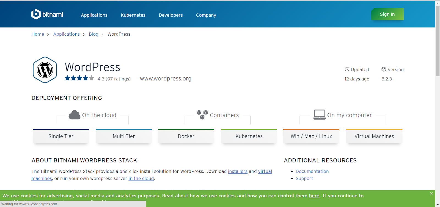Viewport: 440px width, 207px height.
Task: Select the Kubernetes deployment option
Action: (249, 136)
